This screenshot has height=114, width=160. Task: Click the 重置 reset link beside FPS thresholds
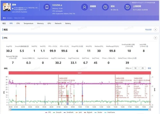coord(149,68)
